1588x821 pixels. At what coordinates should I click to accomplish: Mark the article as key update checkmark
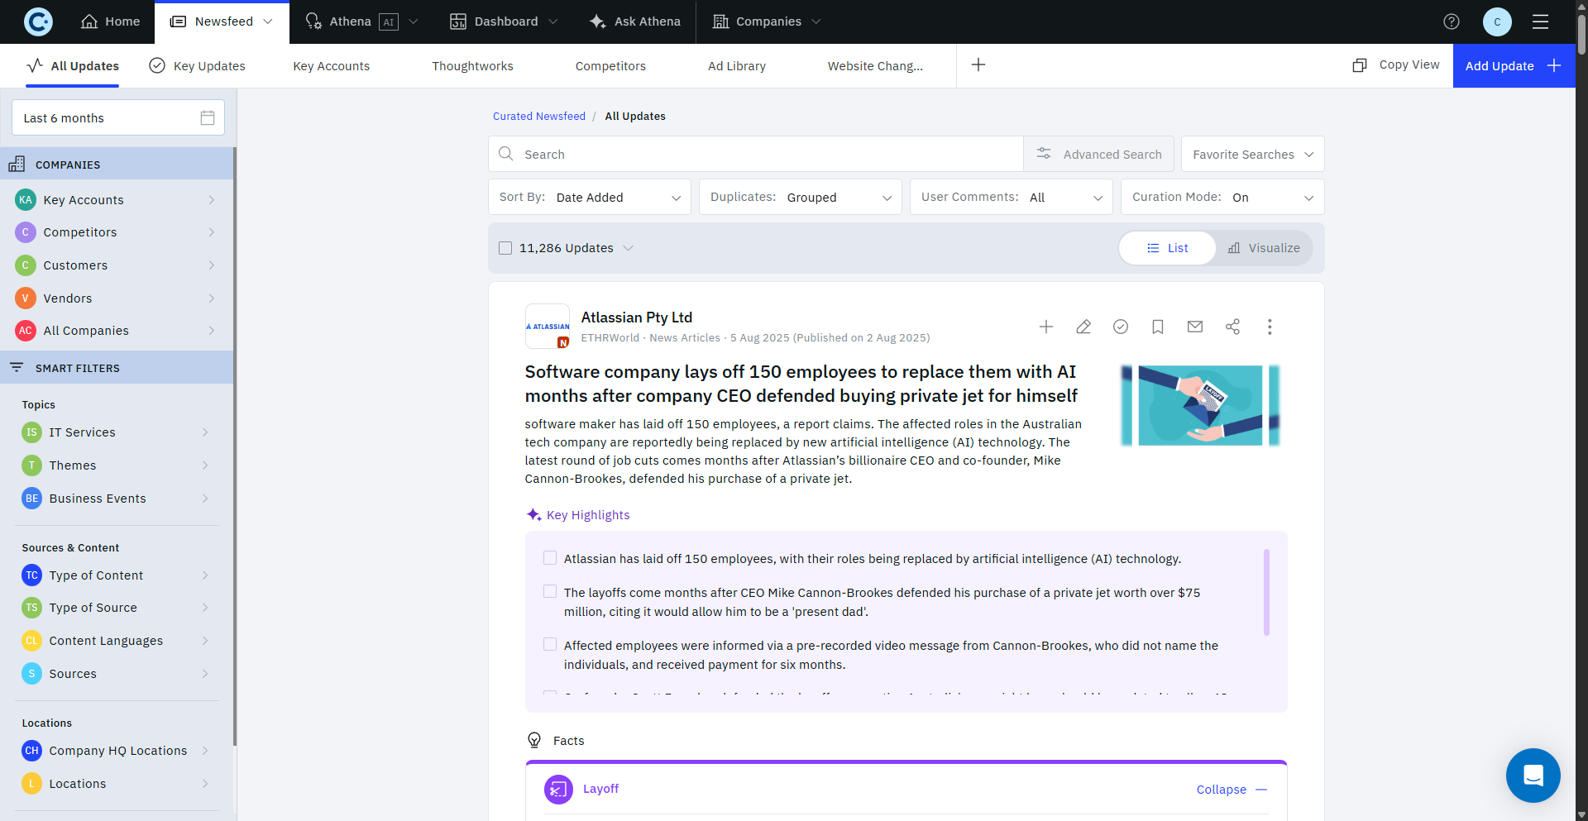pos(1121,327)
